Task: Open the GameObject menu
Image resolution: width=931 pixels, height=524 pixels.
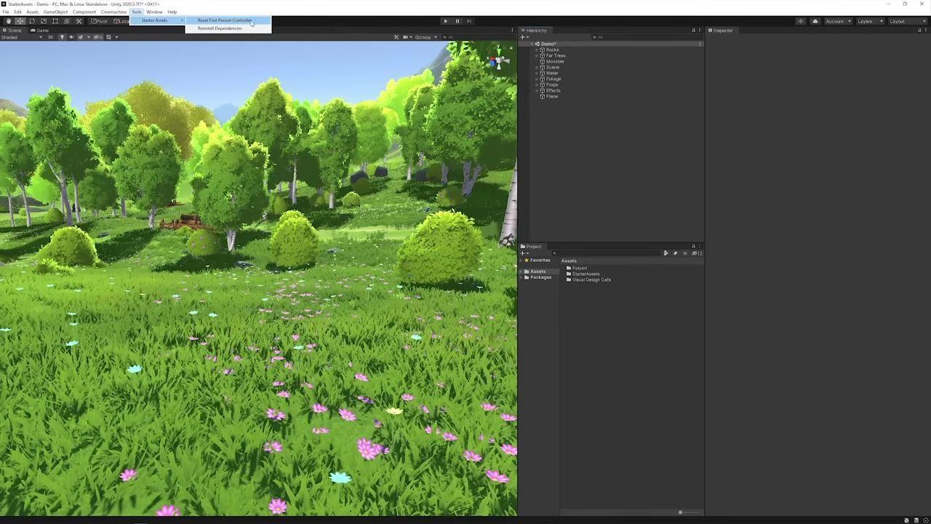Action: (x=55, y=12)
